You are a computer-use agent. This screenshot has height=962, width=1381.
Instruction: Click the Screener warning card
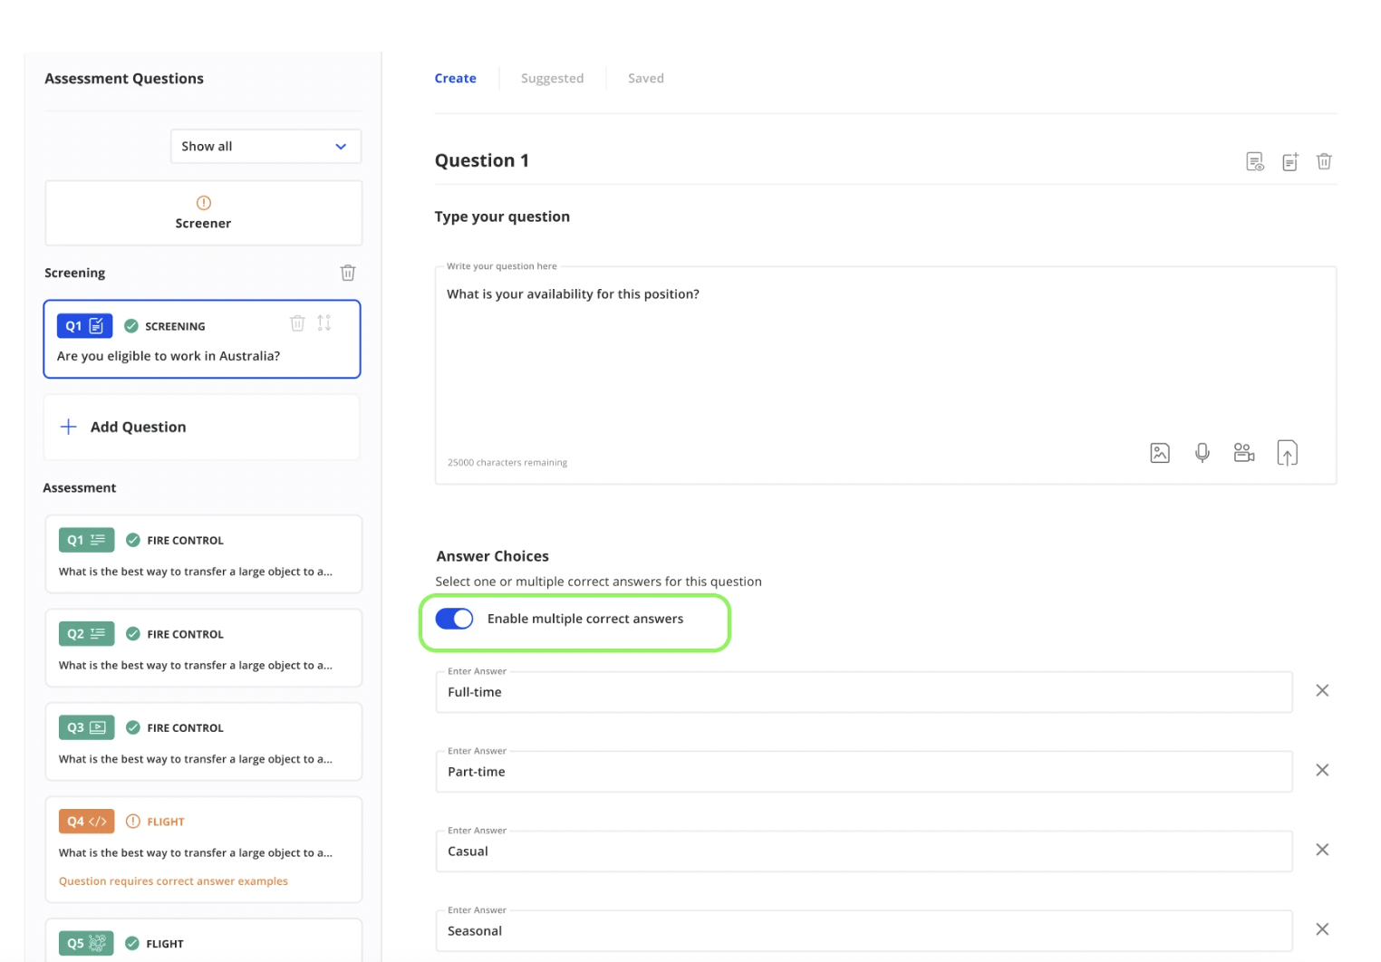(x=203, y=213)
